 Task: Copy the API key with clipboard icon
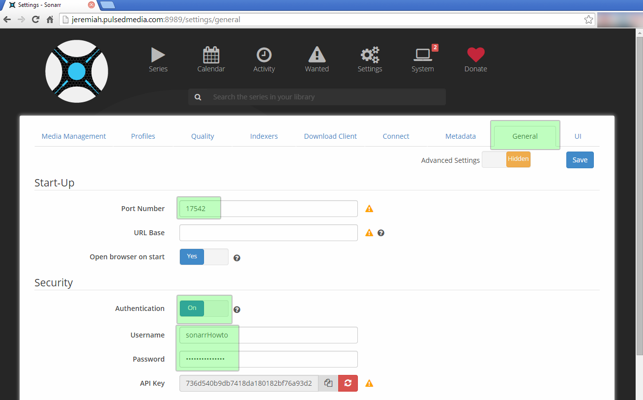click(x=328, y=383)
